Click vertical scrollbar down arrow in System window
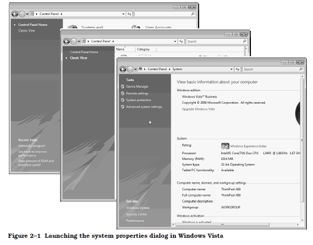This screenshot has height=245, width=313. click(302, 220)
